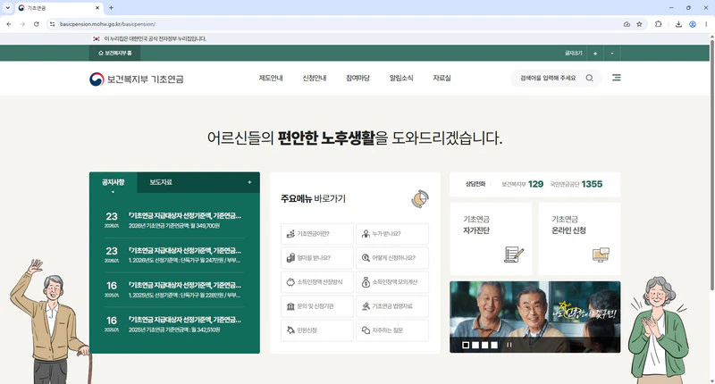Screen dimensions: 715x384
Task: Open 자료실 menu
Action: (x=442, y=78)
